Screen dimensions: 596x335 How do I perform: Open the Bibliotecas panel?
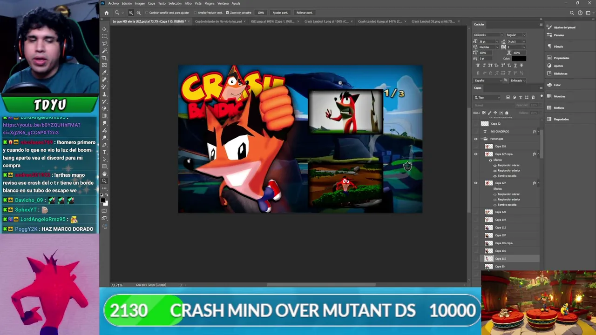558,74
